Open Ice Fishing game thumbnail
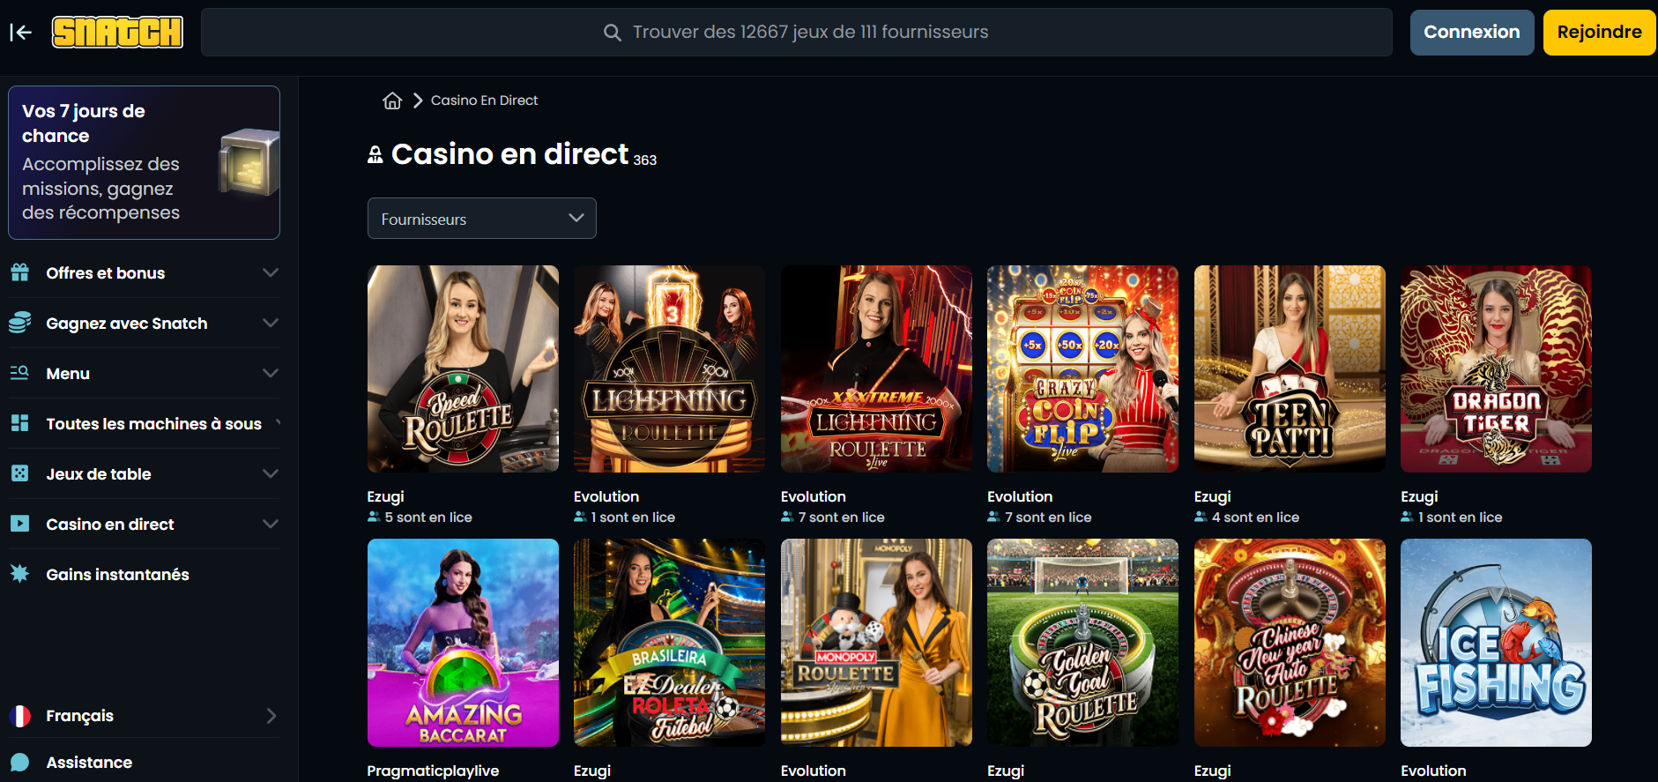Screen dimensions: 1658x782 click(1496, 643)
